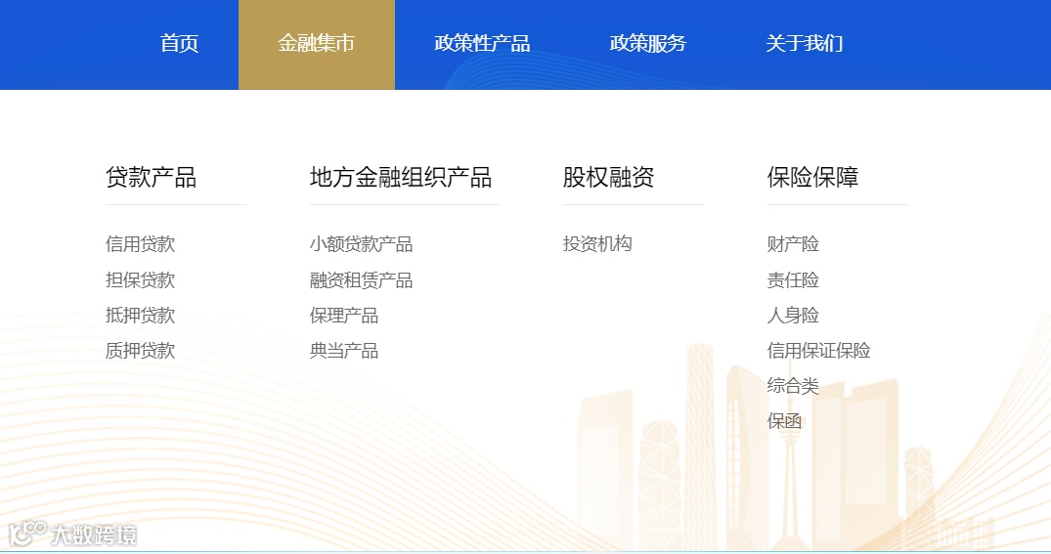Click the 地方金融组织产品 heading

[401, 178]
